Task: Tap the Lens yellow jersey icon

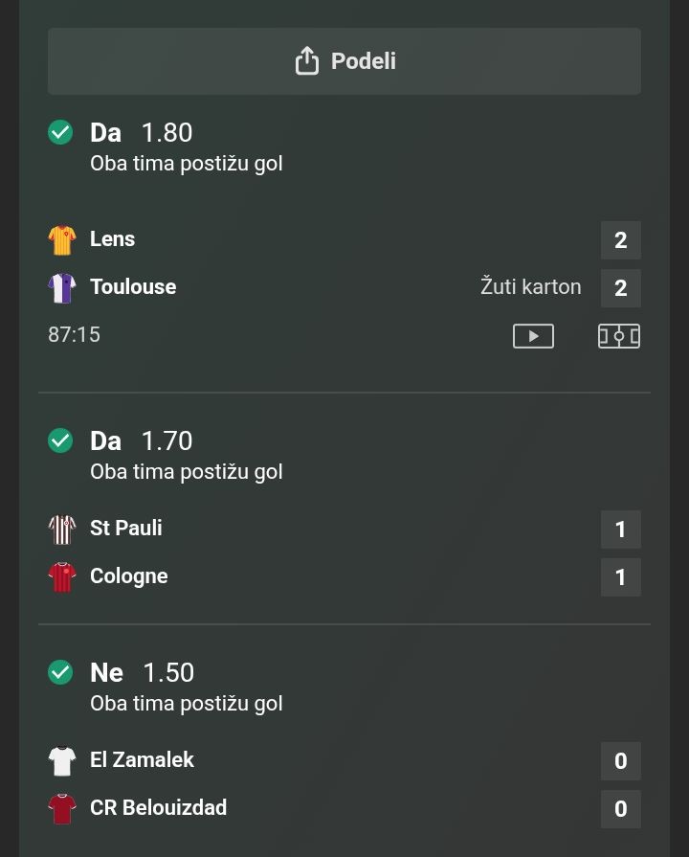Action: point(62,239)
